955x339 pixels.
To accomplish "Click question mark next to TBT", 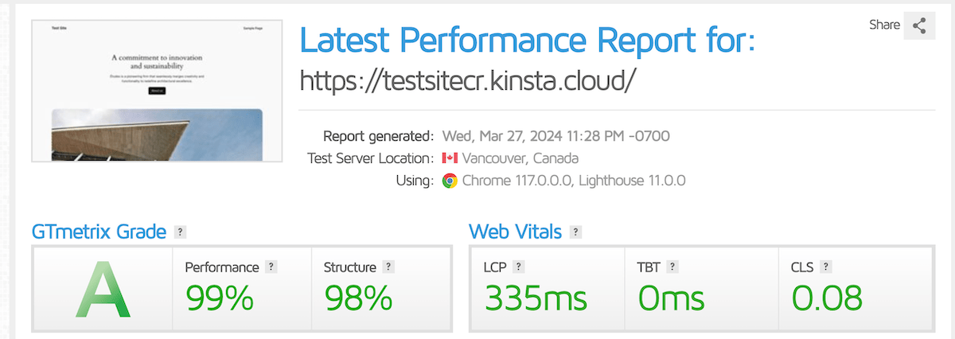I will click(x=673, y=267).
